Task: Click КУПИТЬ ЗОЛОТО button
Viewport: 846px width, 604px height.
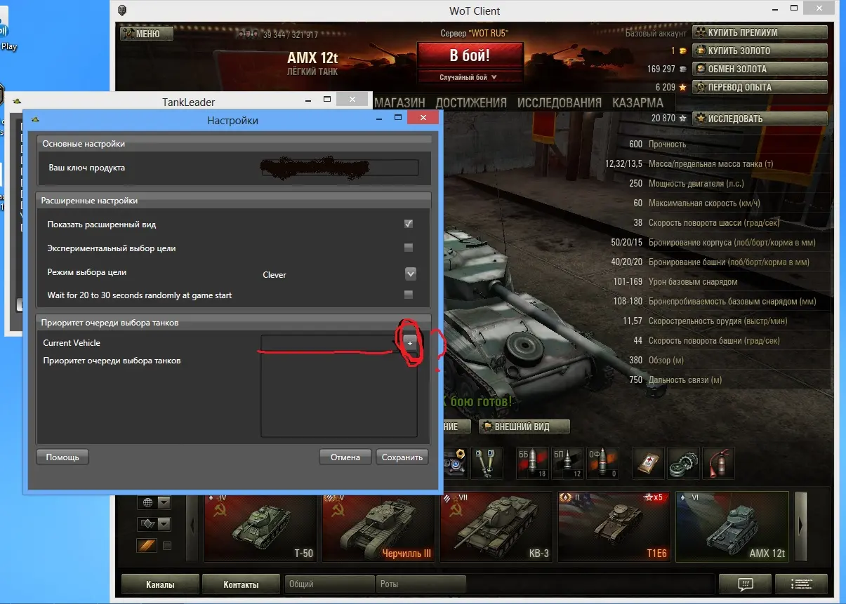Action: tap(760, 51)
